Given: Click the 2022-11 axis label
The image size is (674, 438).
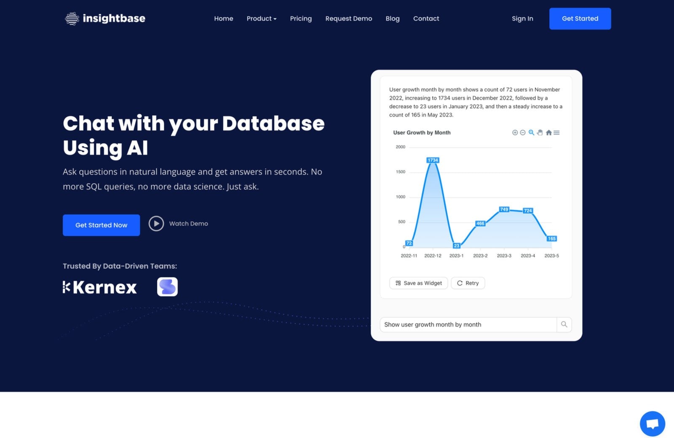Looking at the screenshot, I should (x=409, y=256).
